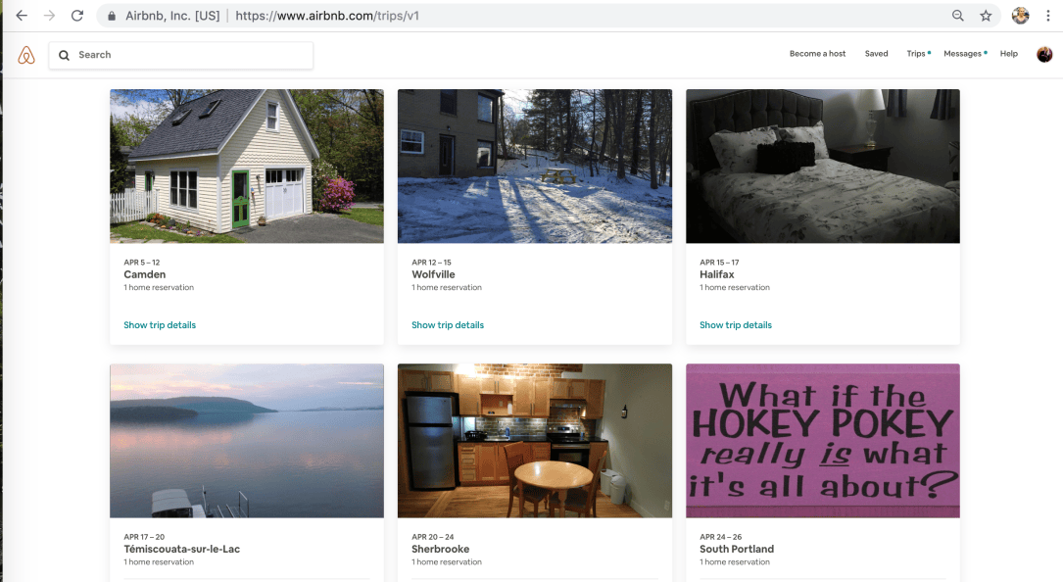The height and width of the screenshot is (582, 1063).
Task: Show trip details for Camden
Action: pos(160,325)
